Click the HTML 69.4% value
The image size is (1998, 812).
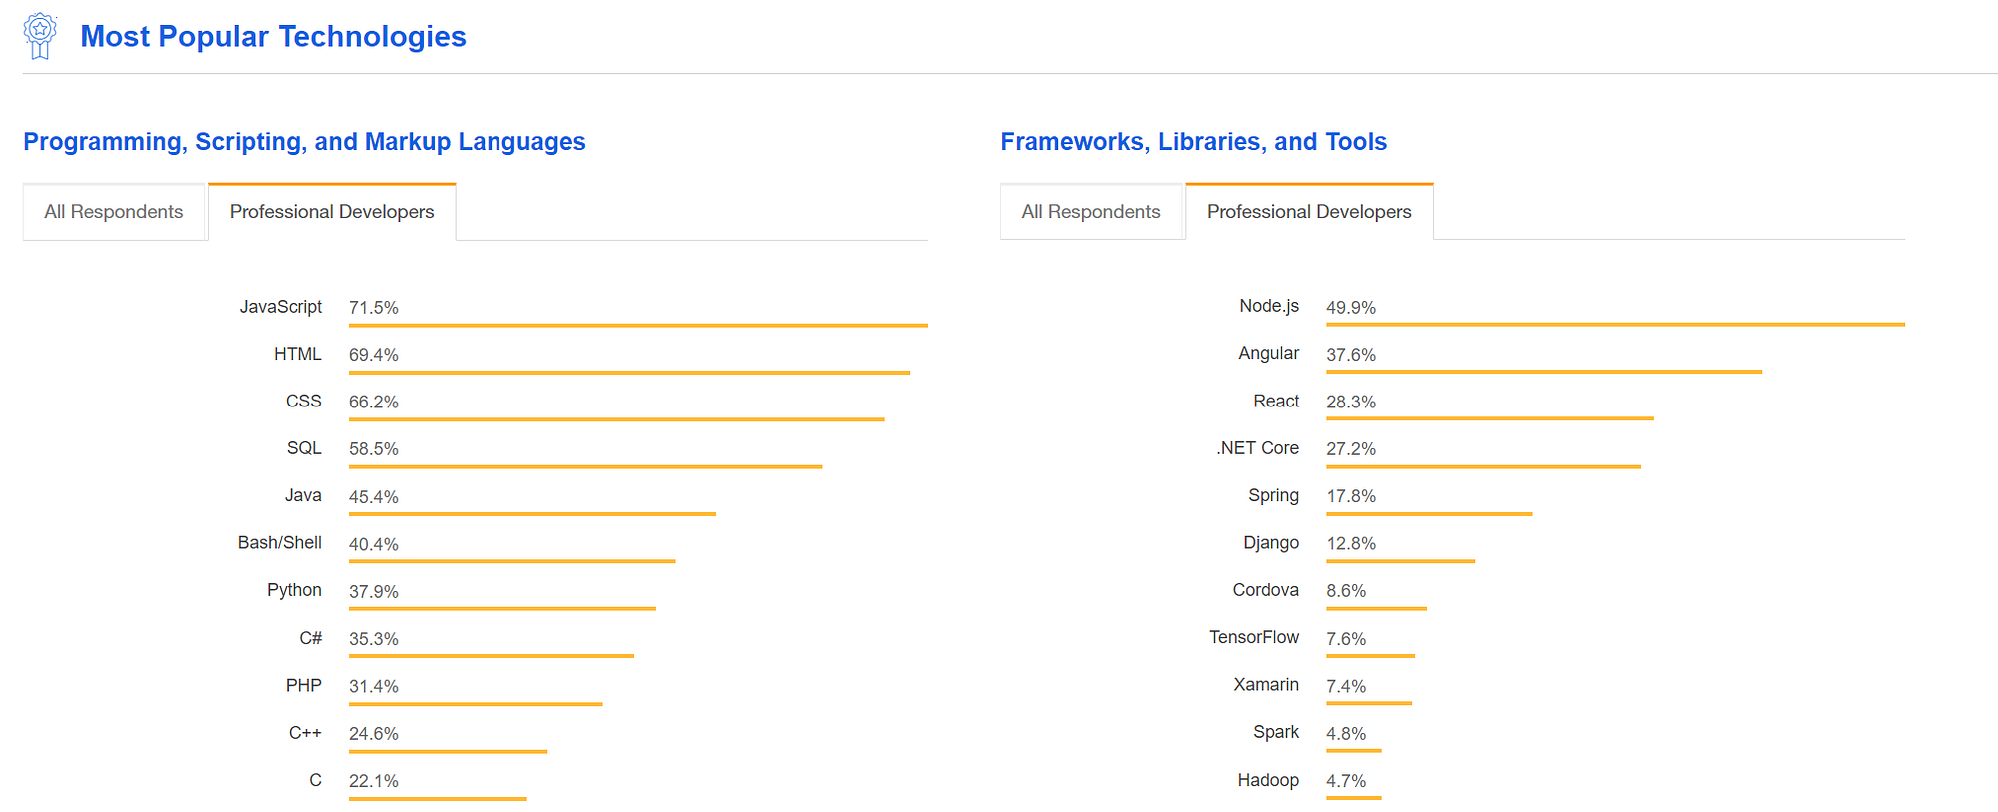pyautogui.click(x=374, y=355)
